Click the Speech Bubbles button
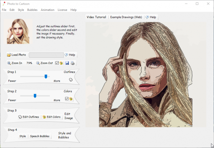 [40, 136]
